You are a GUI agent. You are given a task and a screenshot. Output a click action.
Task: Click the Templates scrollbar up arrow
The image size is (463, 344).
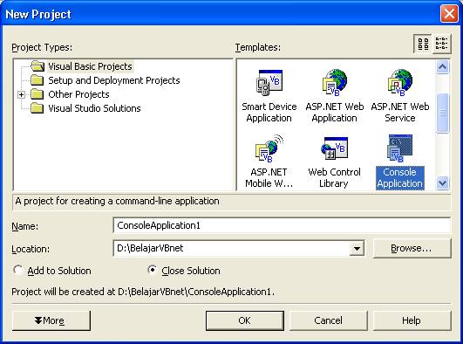pos(442,67)
